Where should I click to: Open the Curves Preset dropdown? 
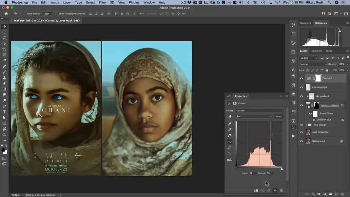(260, 110)
